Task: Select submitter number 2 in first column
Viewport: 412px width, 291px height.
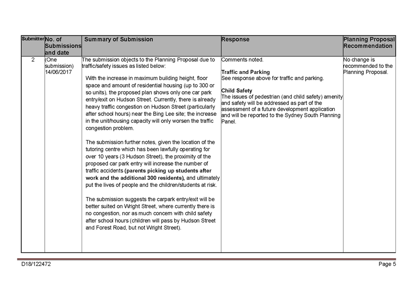Action: [33, 60]
